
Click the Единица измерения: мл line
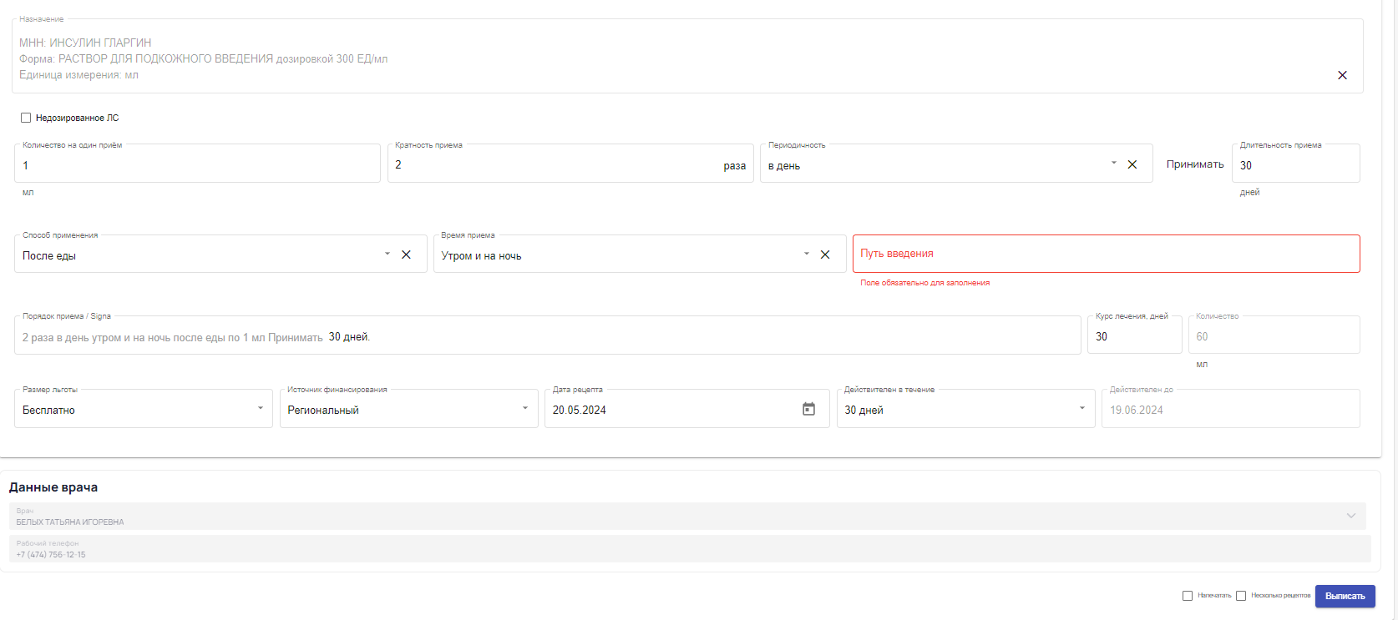tap(79, 75)
